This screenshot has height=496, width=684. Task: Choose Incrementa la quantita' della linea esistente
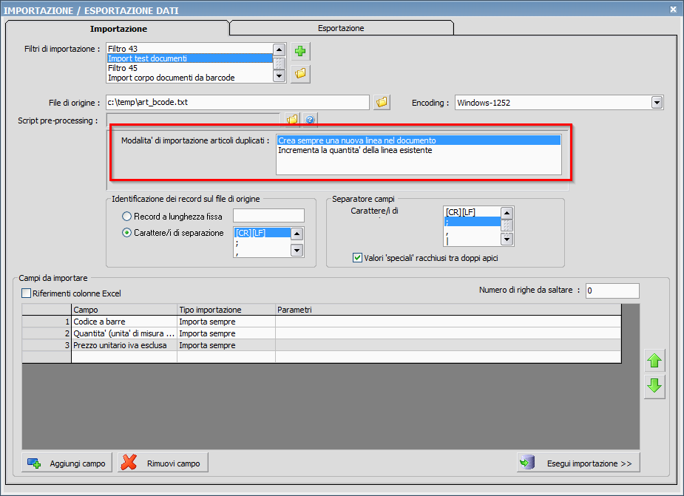pos(419,150)
